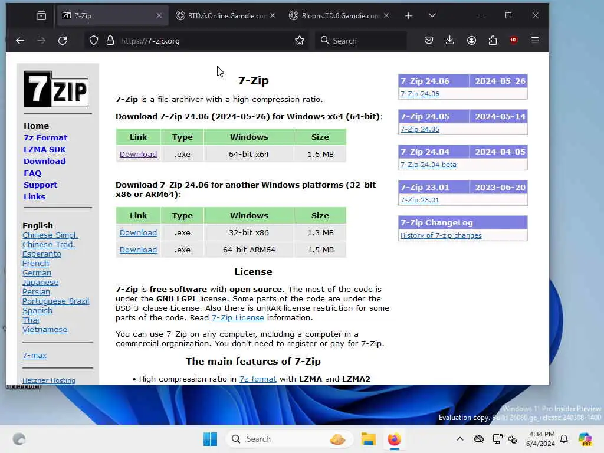
Task: Switch to the BTD.6.Online.Gamdie.com tab
Action: (x=226, y=15)
